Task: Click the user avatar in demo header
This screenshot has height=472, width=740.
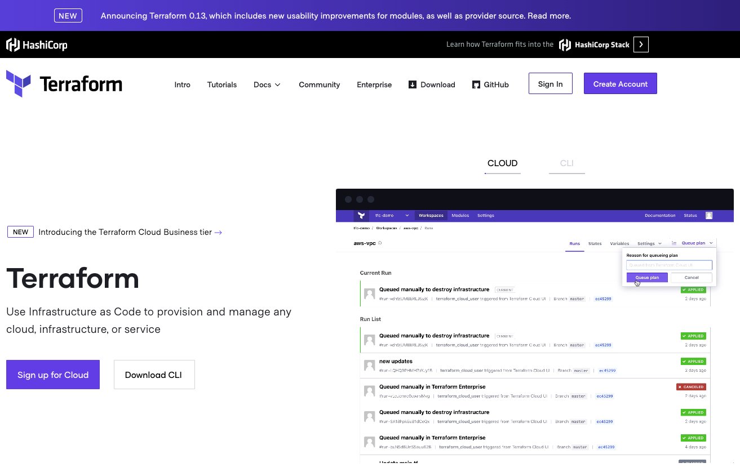Action: pyautogui.click(x=709, y=215)
